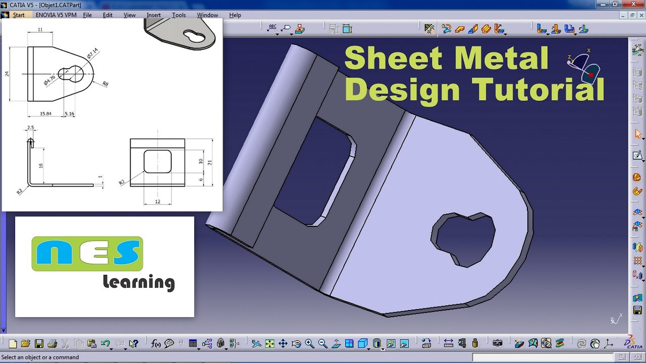Open the Insert menu
646x363 pixels.
coord(154,15)
